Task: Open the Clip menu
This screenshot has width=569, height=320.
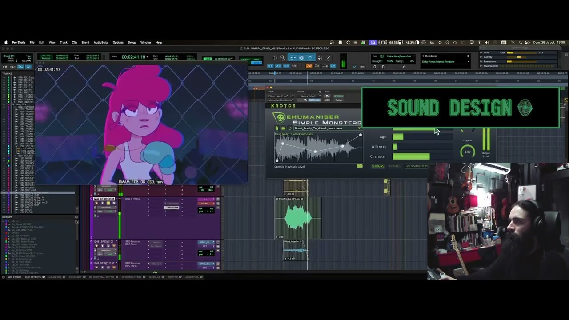Action: [x=74, y=42]
